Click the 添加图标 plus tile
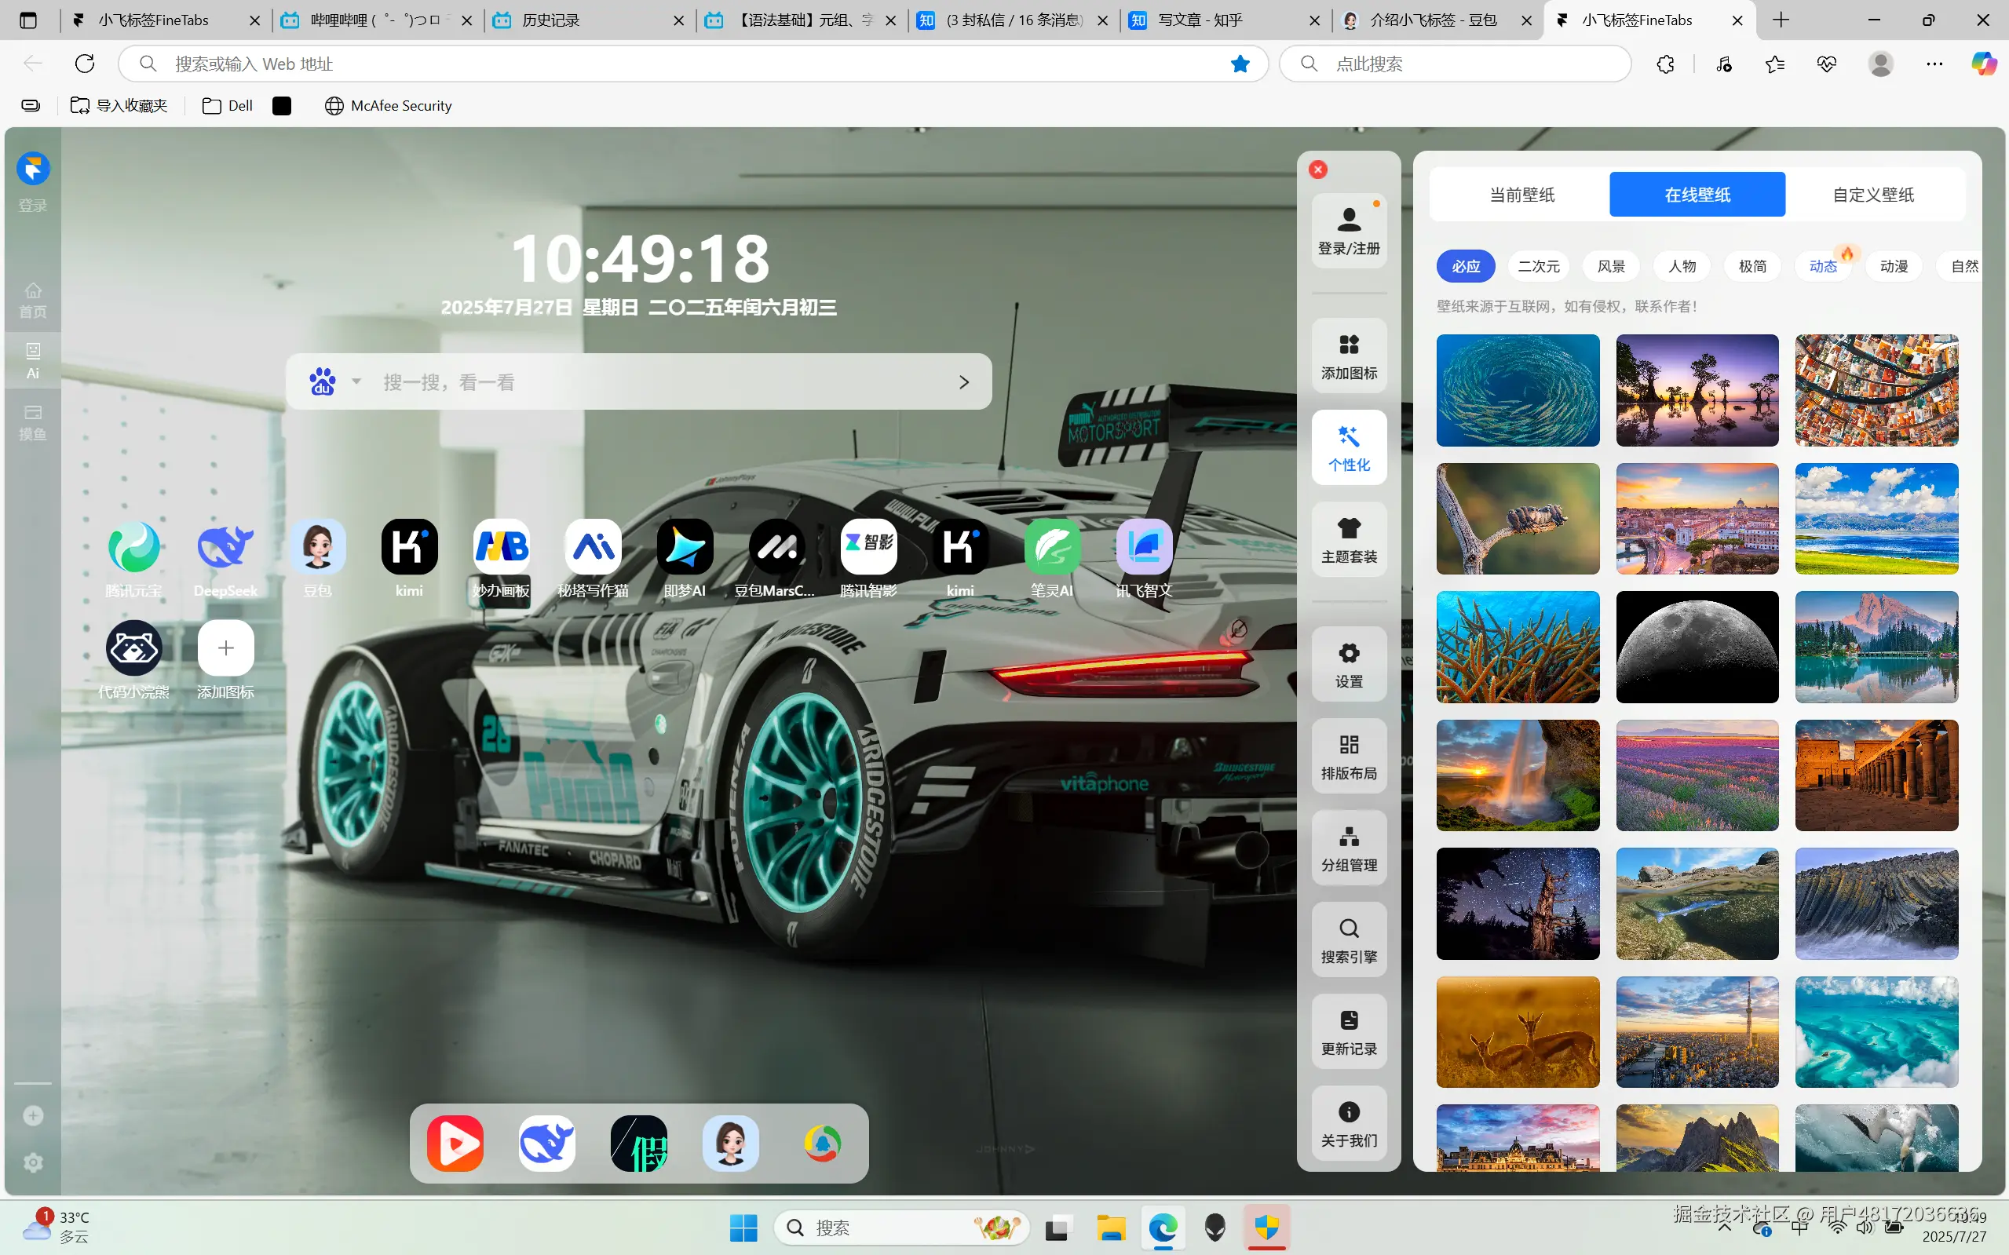The height and width of the screenshot is (1255, 2009). [226, 648]
